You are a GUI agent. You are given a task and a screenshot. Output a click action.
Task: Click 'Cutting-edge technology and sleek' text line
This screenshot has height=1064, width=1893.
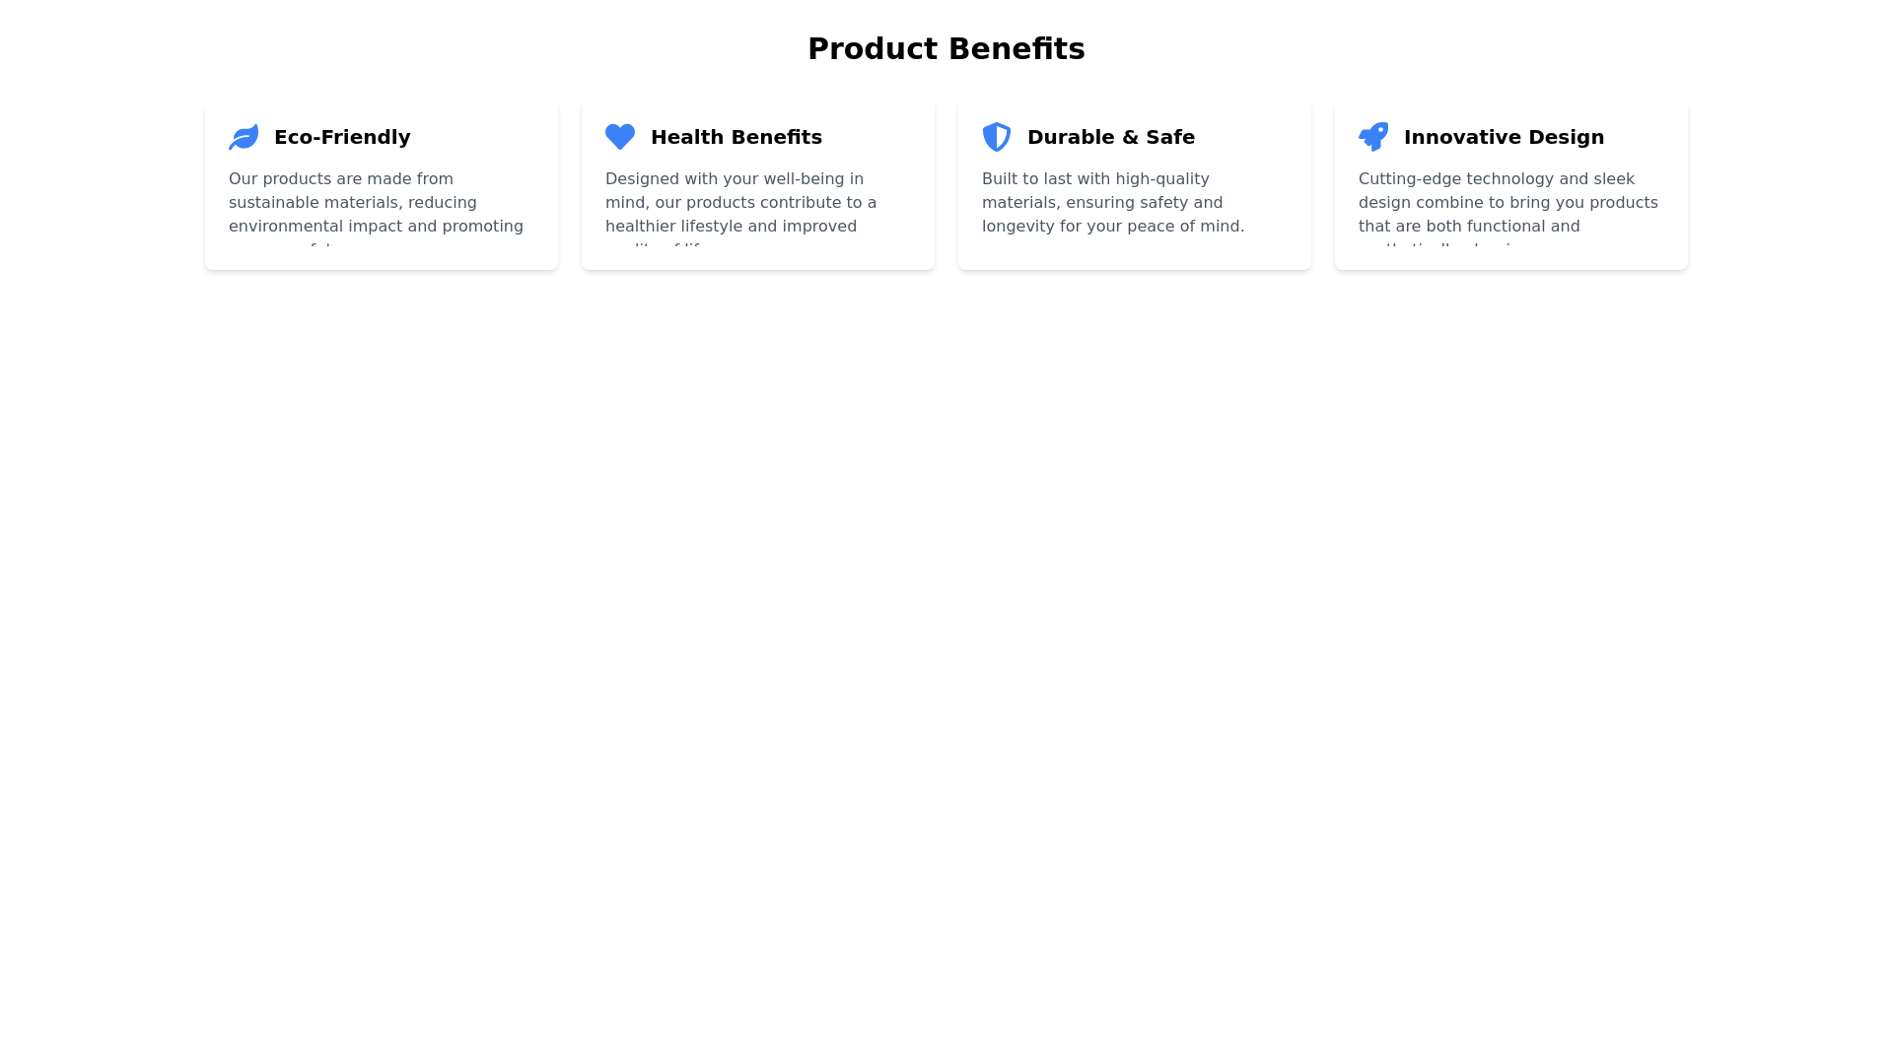[x=1497, y=179]
